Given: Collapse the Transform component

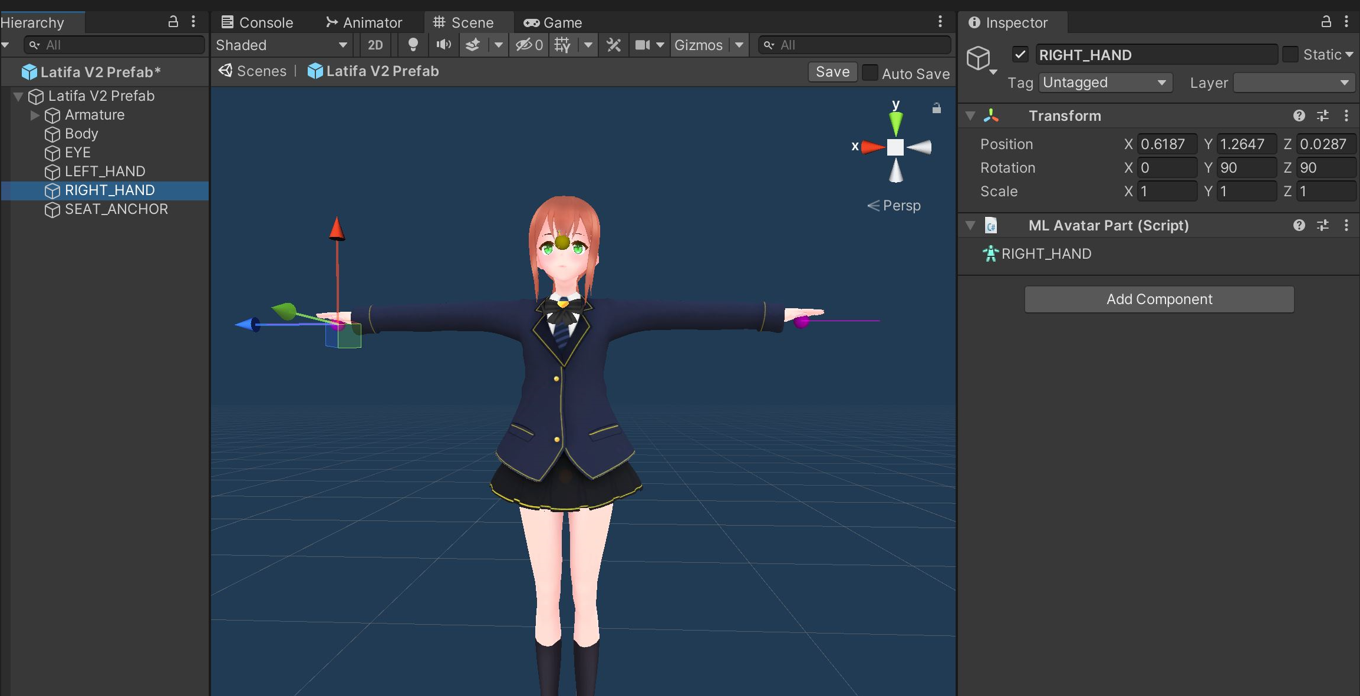Looking at the screenshot, I should tap(970, 116).
